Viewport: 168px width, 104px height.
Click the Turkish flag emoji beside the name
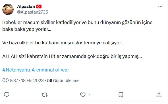pos(39,6)
